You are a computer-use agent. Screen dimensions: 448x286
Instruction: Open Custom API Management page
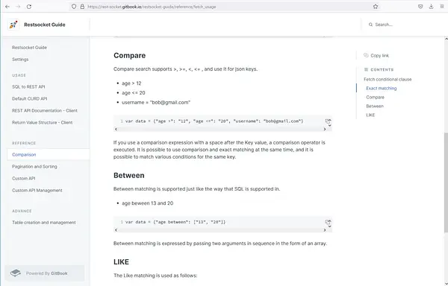[37, 190]
